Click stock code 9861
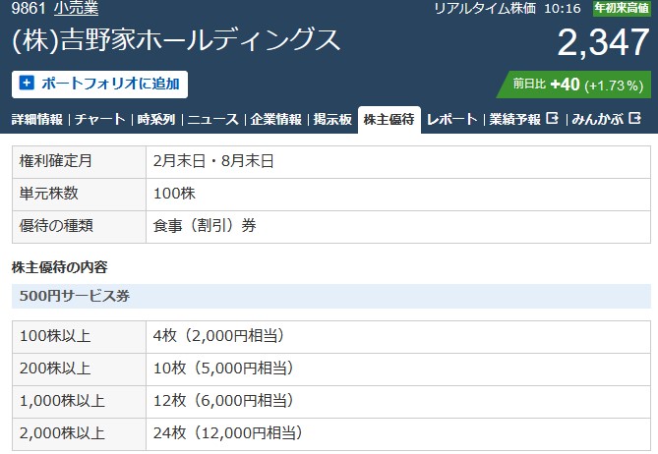 click(x=29, y=8)
